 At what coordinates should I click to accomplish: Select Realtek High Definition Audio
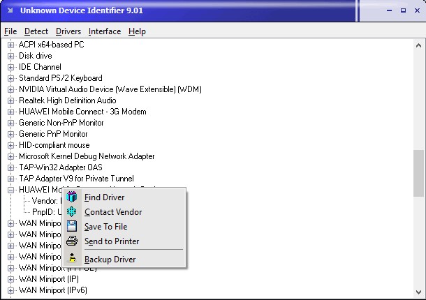coord(67,100)
